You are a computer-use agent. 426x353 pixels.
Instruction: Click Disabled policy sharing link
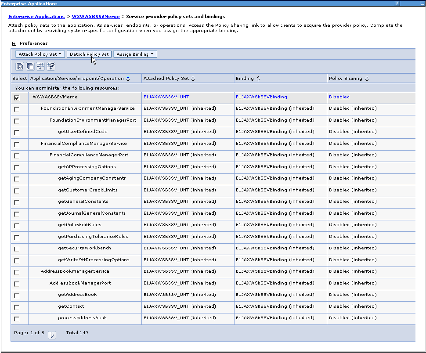coord(339,97)
